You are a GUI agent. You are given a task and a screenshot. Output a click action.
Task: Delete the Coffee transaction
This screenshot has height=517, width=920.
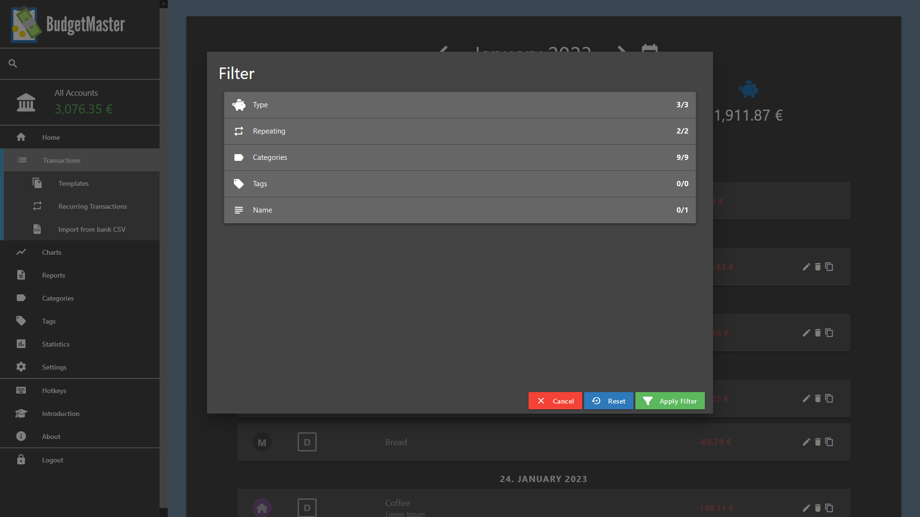point(818,508)
